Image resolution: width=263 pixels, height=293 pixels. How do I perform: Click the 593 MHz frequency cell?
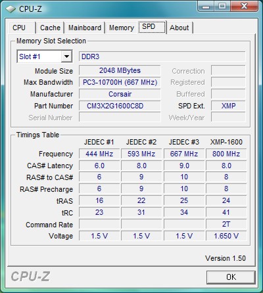141,154
